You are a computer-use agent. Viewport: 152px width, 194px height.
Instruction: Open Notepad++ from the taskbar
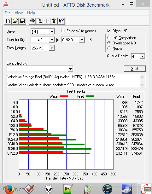68,189
